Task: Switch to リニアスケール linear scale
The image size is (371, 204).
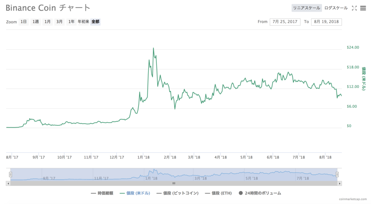Action: (307, 8)
